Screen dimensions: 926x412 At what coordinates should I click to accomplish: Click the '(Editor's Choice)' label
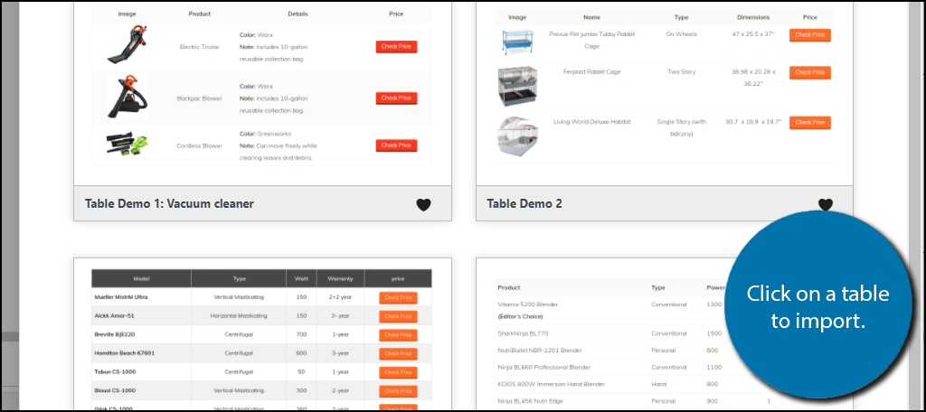coord(519,316)
